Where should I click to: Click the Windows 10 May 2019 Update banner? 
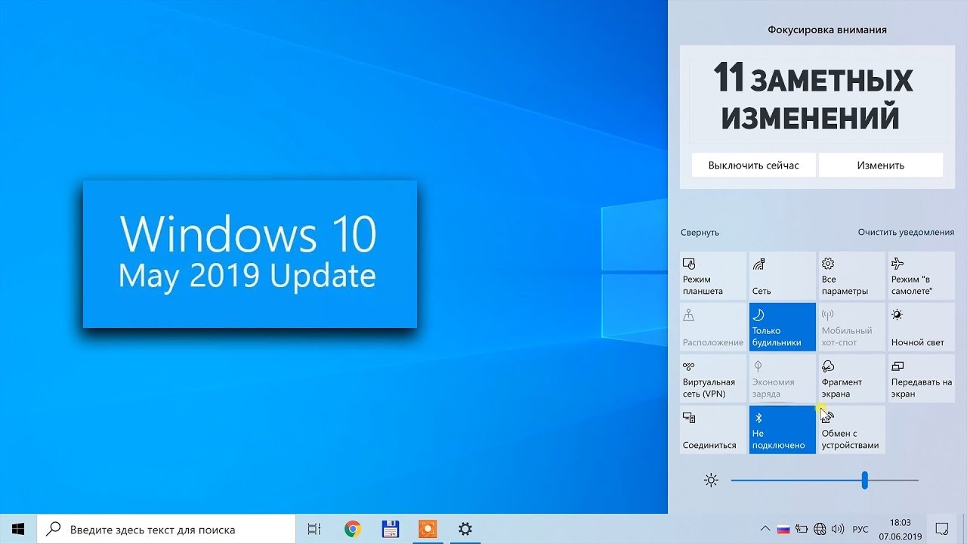[x=250, y=254]
